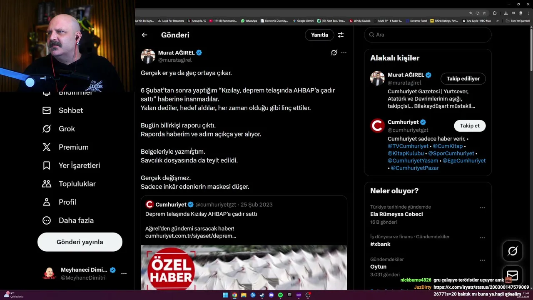Open Steam from the taskbar
This screenshot has height=300, width=533.
tap(262, 295)
